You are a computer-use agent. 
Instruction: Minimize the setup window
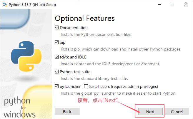159,4
